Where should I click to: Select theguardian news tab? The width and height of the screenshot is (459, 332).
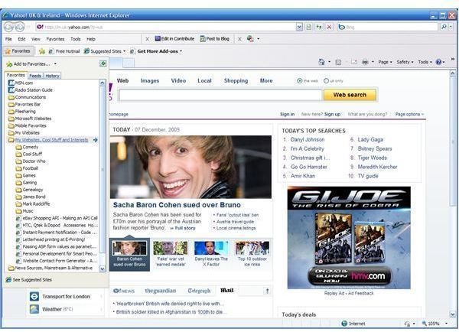(161, 291)
